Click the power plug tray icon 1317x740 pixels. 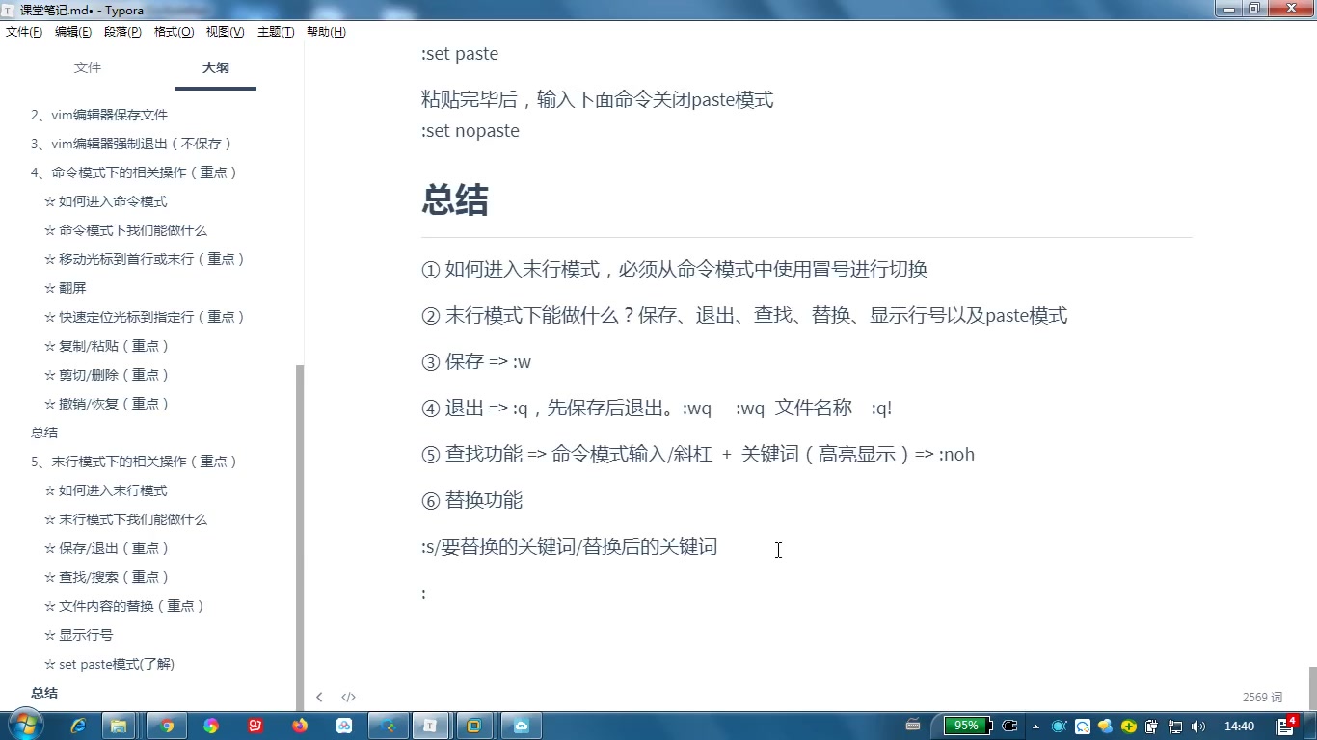point(1010,726)
